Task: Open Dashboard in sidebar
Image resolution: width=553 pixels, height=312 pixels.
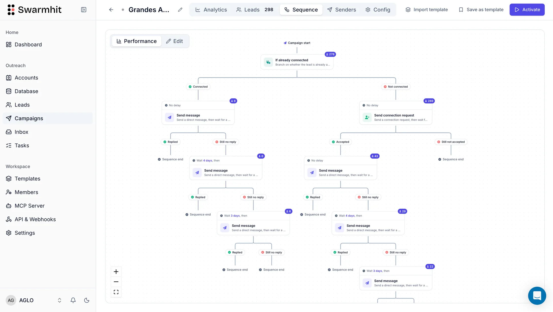Action: (48, 45)
